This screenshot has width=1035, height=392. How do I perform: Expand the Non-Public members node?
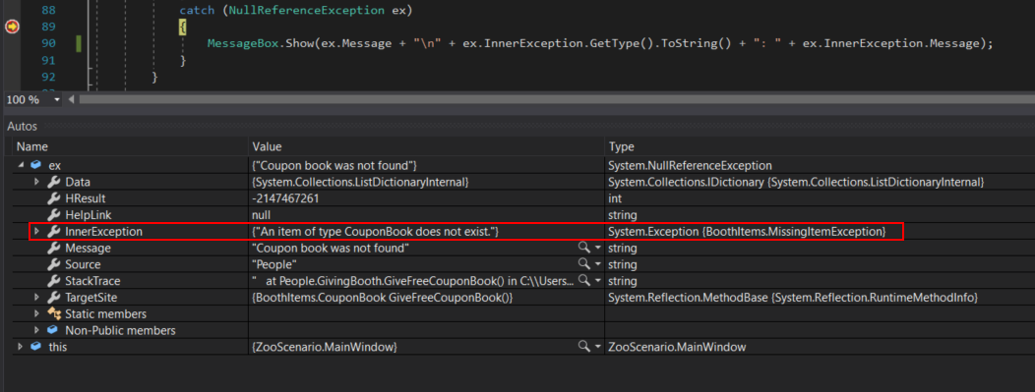[x=37, y=331]
